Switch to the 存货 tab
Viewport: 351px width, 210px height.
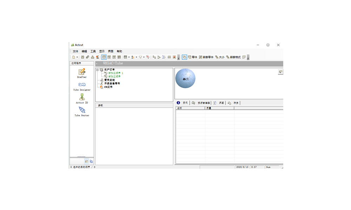(233, 103)
